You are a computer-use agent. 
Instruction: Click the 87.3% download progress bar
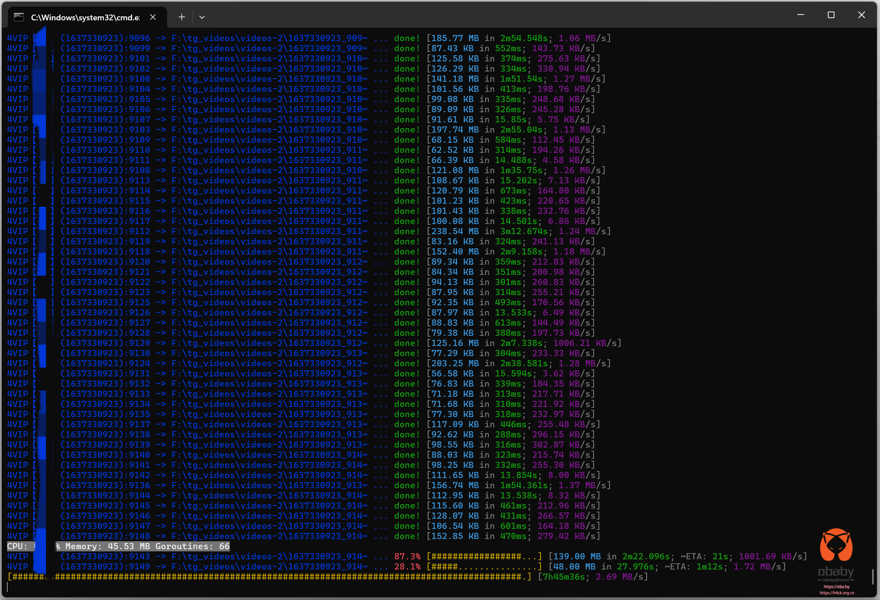click(484, 556)
